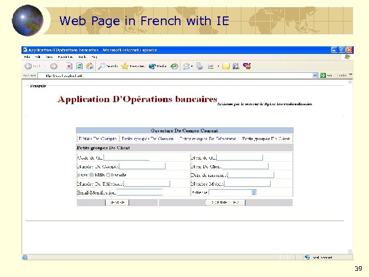Viewport: 369px width, 277px height.
Task: Click the Edit document toolbar icon
Action: pos(211,67)
